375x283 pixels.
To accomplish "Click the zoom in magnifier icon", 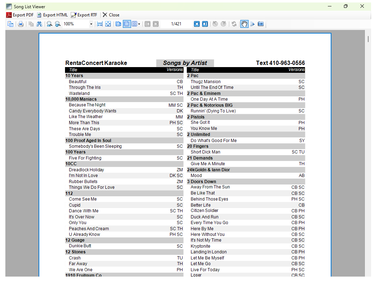I will pos(57,24).
